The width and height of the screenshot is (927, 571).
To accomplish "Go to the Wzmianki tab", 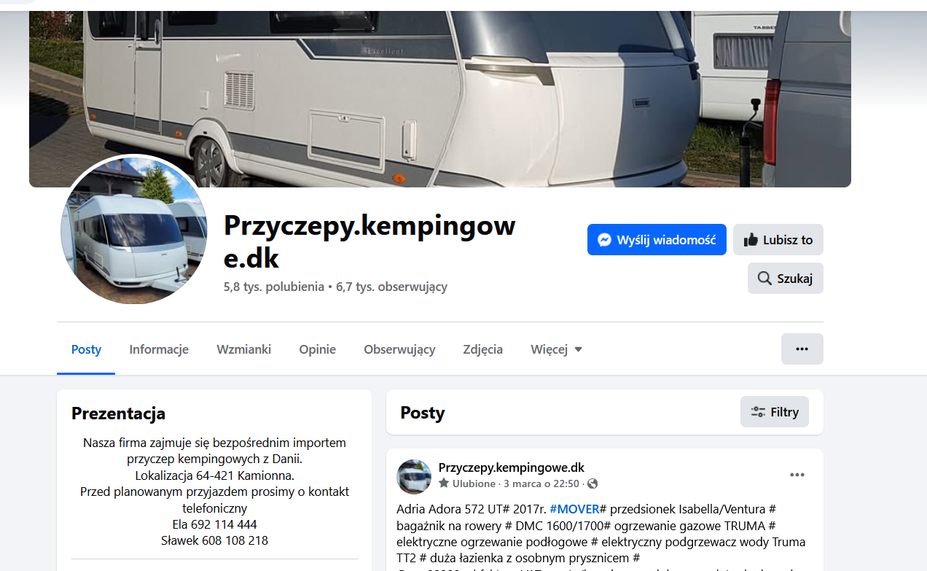I will (243, 349).
